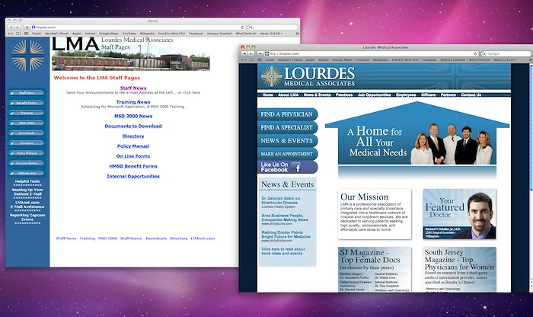
Task: Click A Home for All Your Medical Needs banner
Action: coord(417,133)
